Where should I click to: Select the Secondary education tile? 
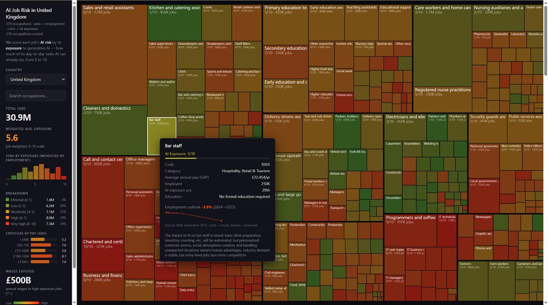coord(285,62)
